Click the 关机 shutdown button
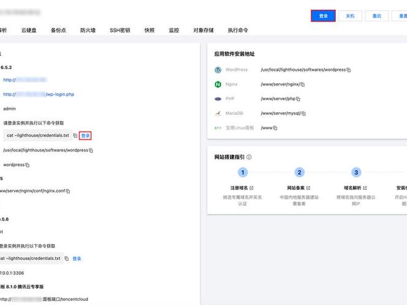The height and width of the screenshot is (305, 407). tap(350, 16)
